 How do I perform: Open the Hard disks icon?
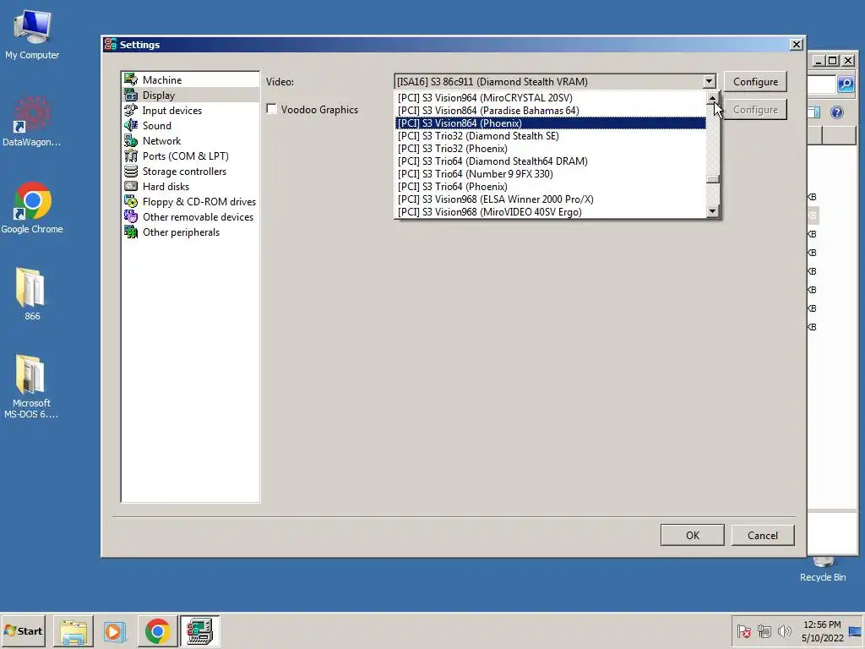pos(131,187)
